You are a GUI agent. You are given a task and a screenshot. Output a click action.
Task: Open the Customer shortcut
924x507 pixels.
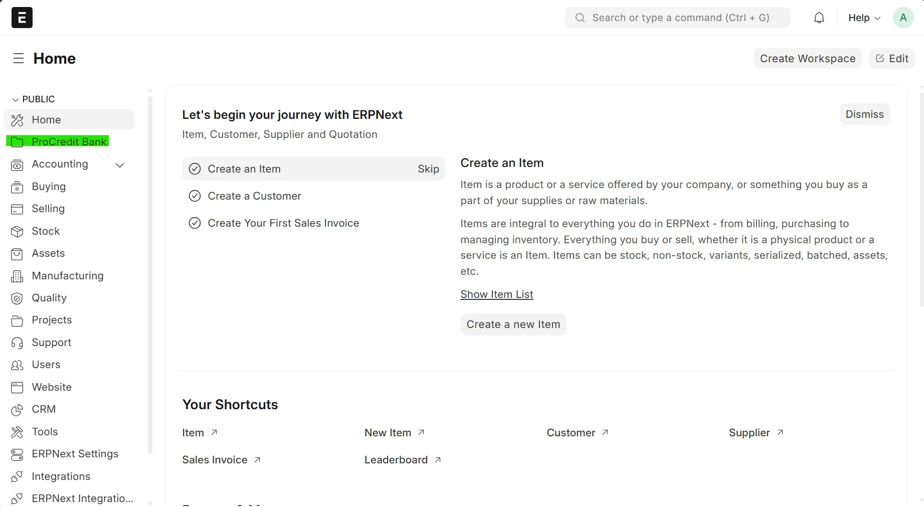tap(578, 432)
